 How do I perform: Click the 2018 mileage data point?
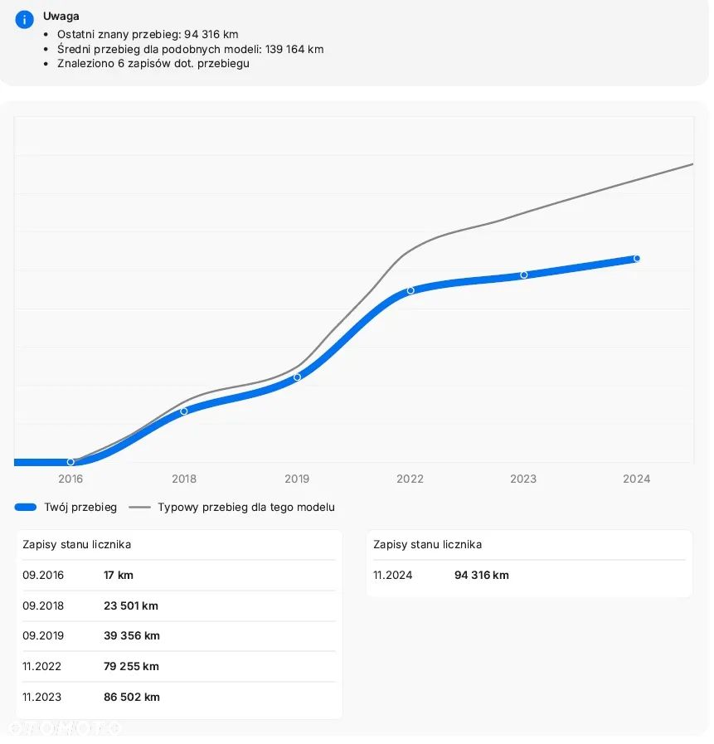point(184,411)
